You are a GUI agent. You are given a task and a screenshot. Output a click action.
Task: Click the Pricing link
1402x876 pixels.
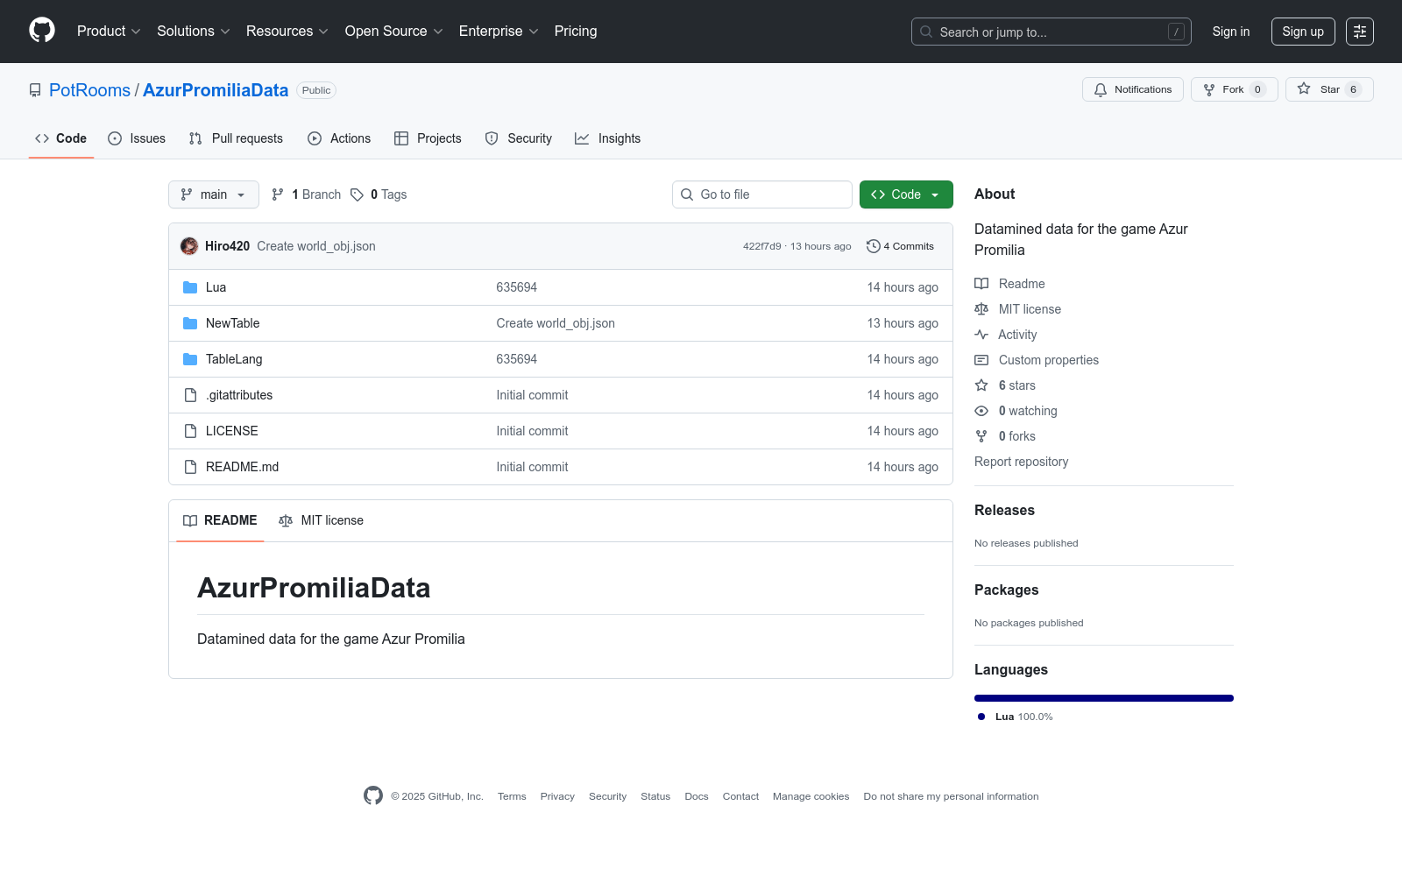576,32
